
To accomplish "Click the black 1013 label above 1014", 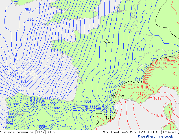I will point(110,117).
